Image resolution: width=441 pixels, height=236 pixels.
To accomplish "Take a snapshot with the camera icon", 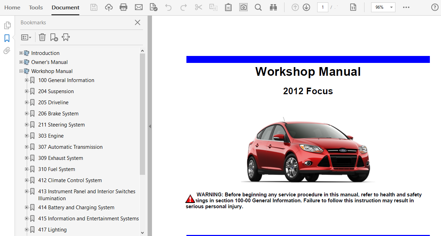I will click(x=243, y=7).
